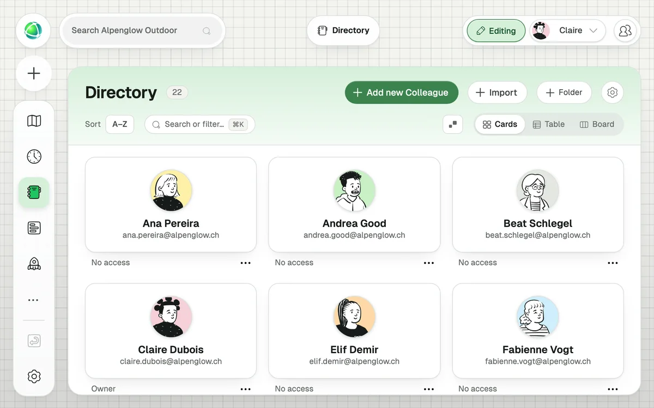Open the sidebar settings gear
The image size is (654, 408).
pyautogui.click(x=34, y=376)
